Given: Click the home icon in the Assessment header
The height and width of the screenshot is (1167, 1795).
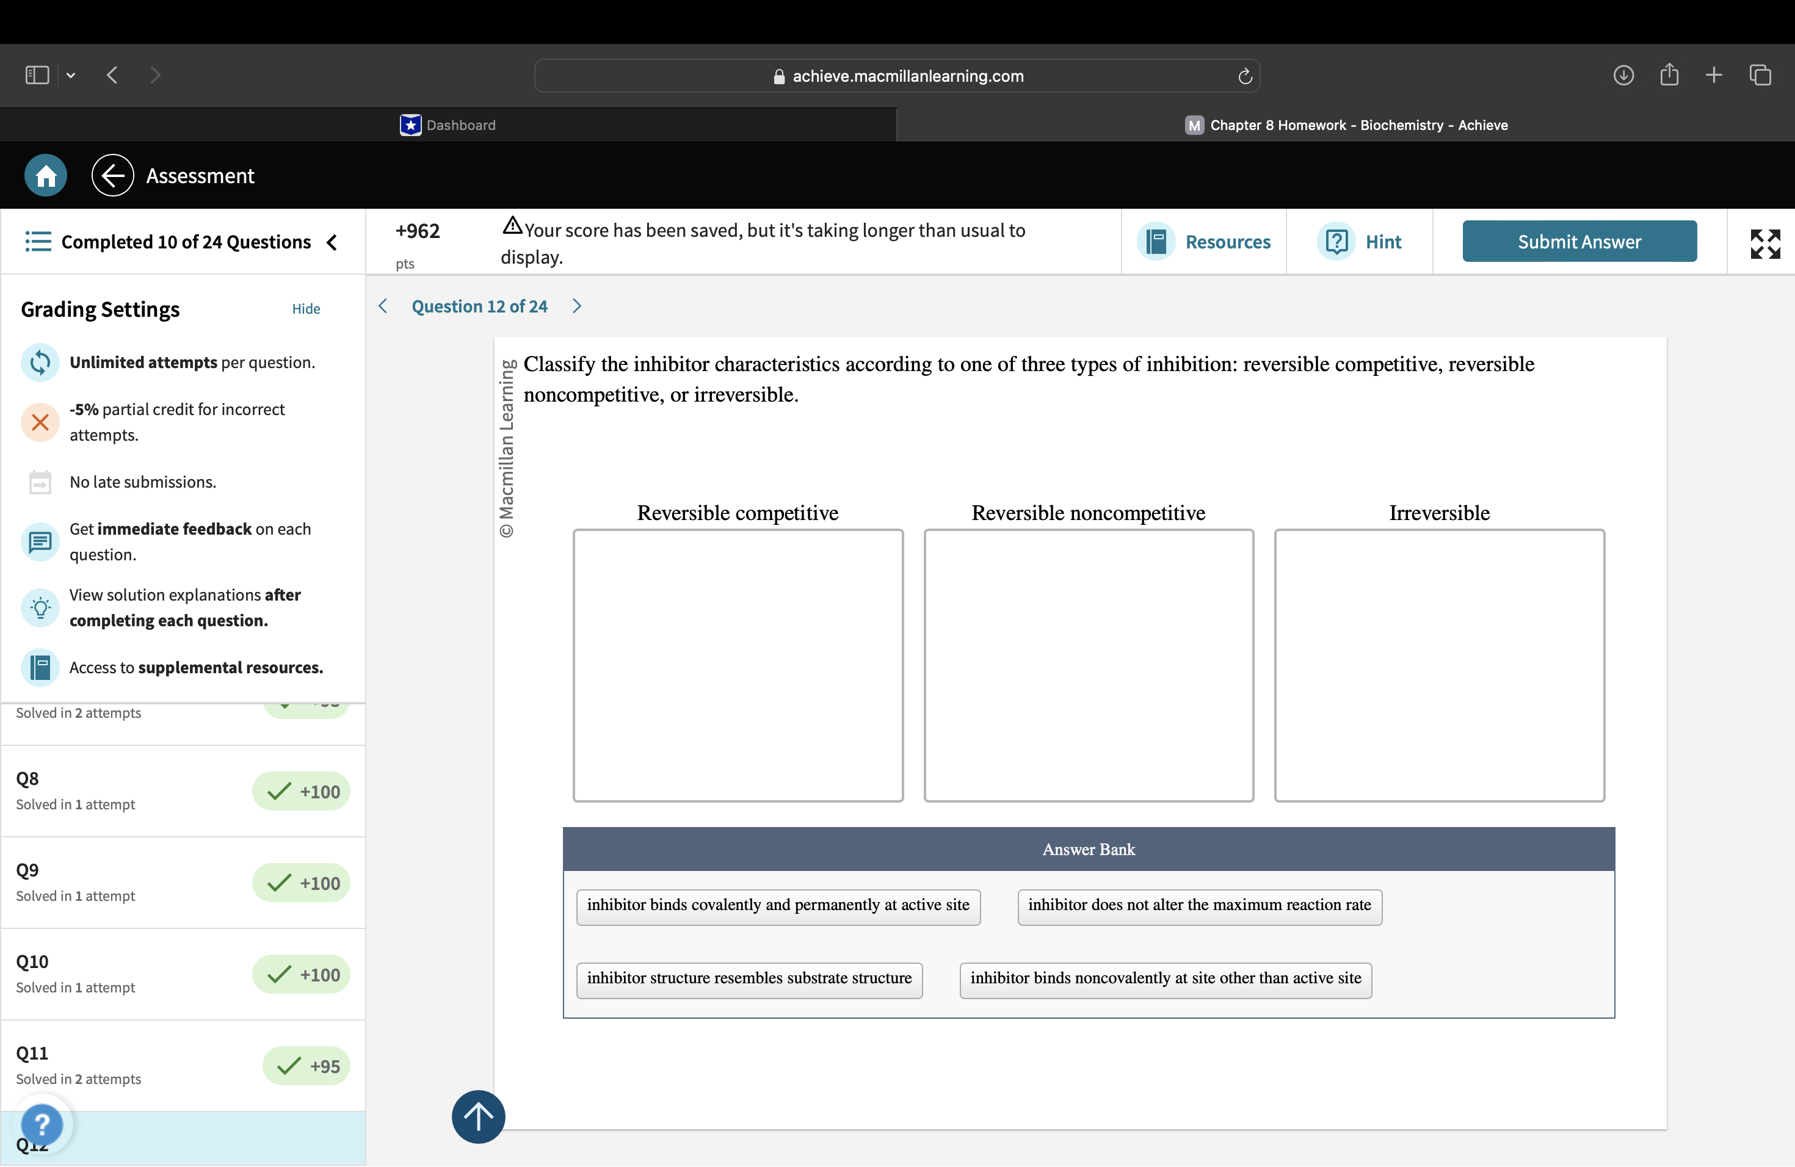Looking at the screenshot, I should pyautogui.click(x=45, y=175).
